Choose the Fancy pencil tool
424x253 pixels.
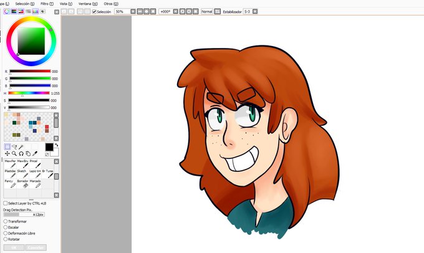(x=10, y=184)
